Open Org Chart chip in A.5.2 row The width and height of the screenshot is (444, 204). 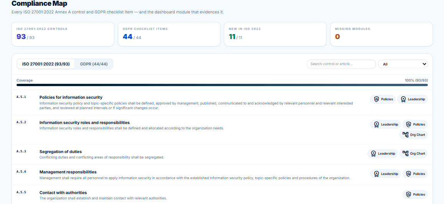413,135
